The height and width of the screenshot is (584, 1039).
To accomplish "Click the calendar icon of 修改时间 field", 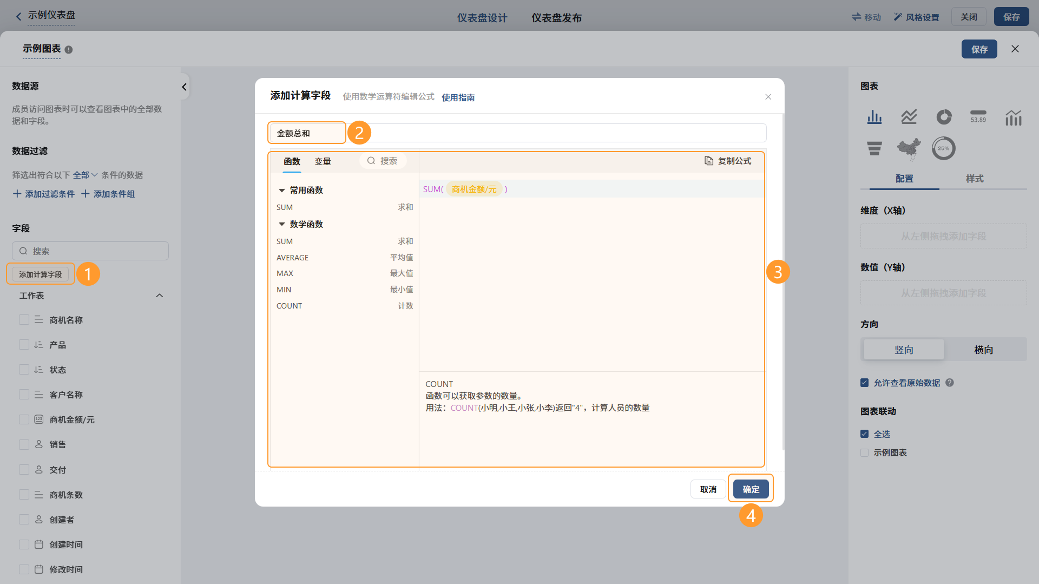I will click(39, 569).
